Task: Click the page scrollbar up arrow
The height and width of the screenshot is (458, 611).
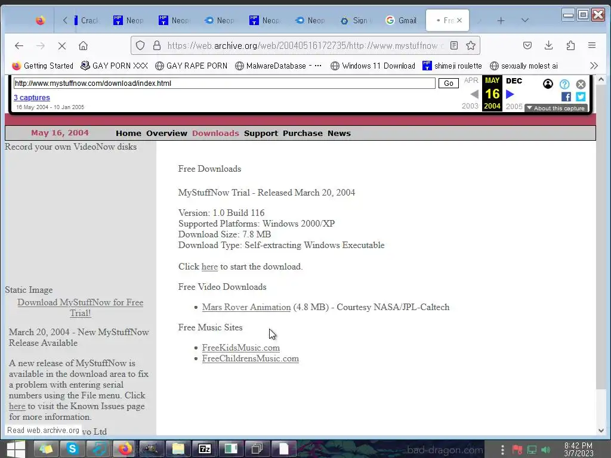Action: pos(601,80)
